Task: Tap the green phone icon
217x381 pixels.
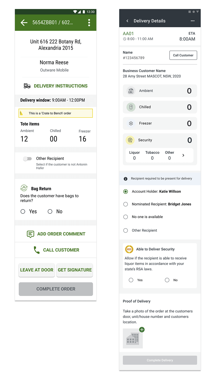Action: (37, 250)
